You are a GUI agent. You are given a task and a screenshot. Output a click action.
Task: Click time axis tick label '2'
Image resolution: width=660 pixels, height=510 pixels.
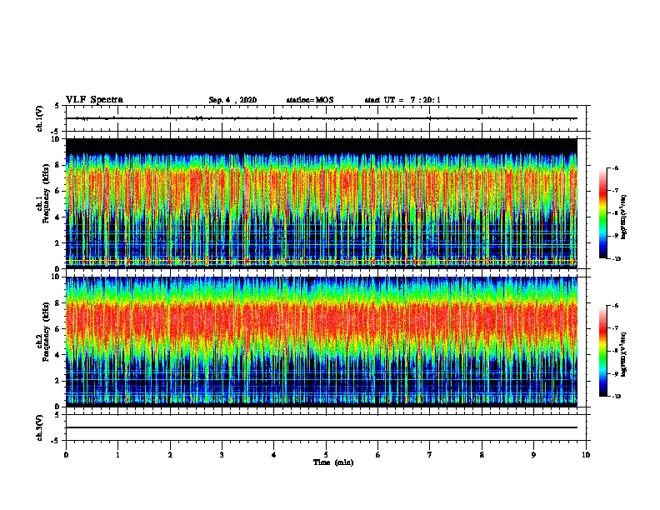tap(170, 455)
